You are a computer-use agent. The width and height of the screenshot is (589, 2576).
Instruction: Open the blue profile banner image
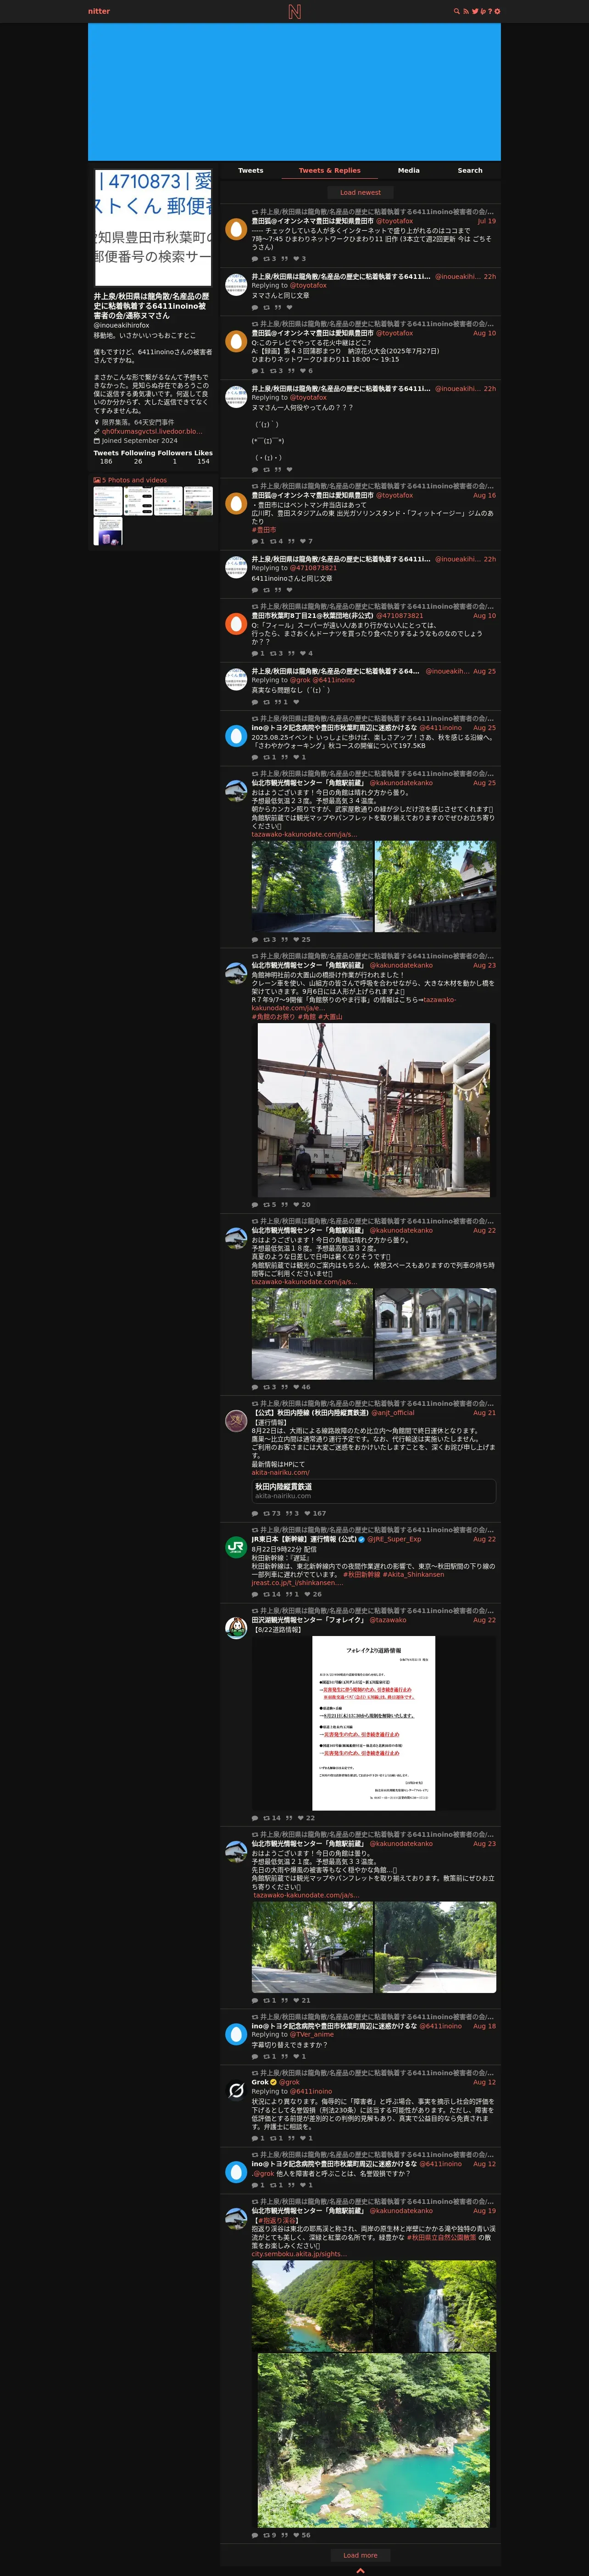pos(294,92)
